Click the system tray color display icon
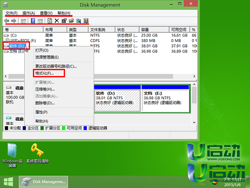Image resolution: width=250 pixels, height=188 pixels. point(215,182)
